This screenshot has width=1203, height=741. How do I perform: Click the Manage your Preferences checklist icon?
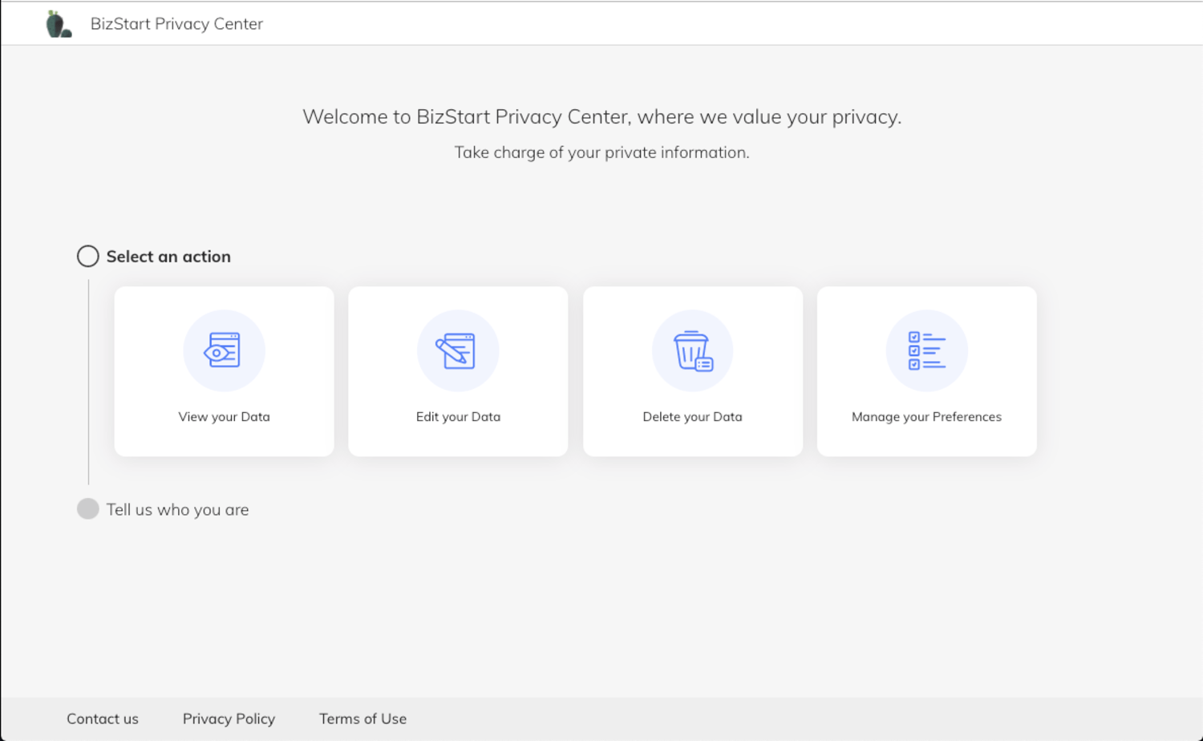[926, 350]
